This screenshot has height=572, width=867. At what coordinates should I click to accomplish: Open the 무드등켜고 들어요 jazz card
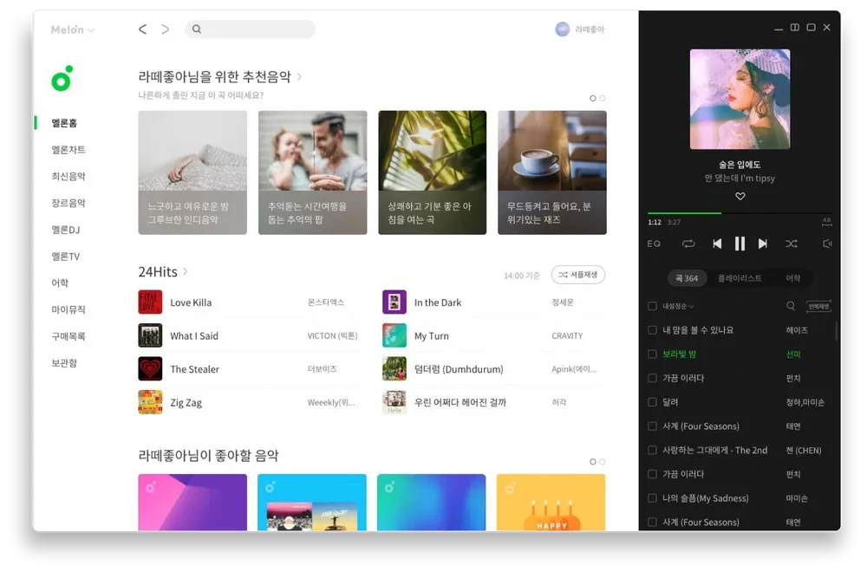pos(551,172)
